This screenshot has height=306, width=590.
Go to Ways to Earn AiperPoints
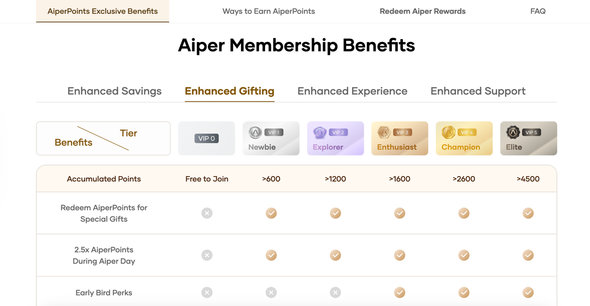click(x=269, y=11)
